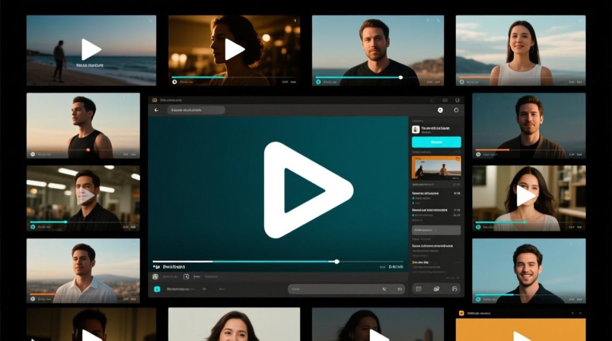Open the orange beach thumbnail in sidebar
This screenshot has width=612, height=341.
coord(436,167)
